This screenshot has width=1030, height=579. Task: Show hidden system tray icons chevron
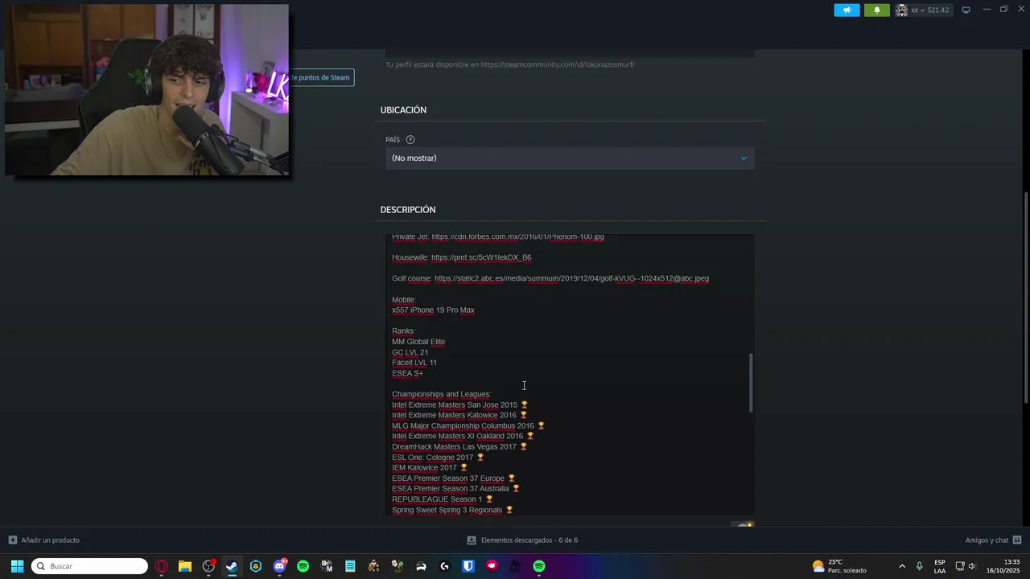point(901,566)
